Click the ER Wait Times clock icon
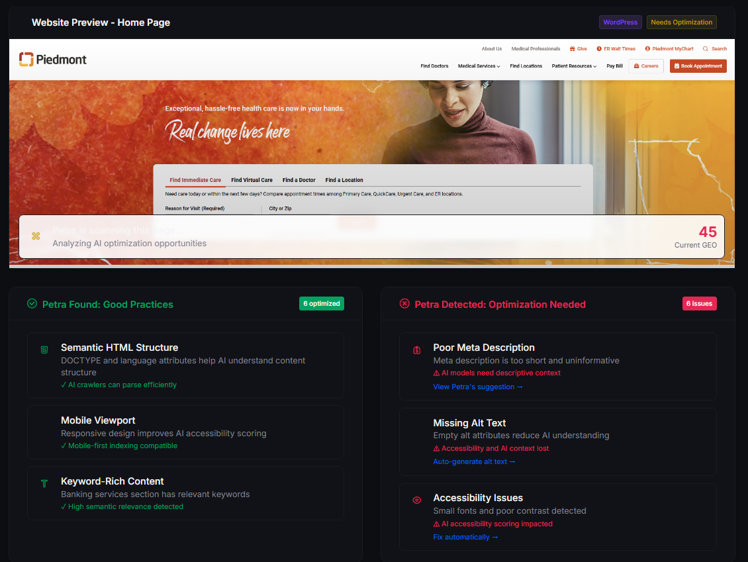Image resolution: width=748 pixels, height=562 pixels. 599,49
